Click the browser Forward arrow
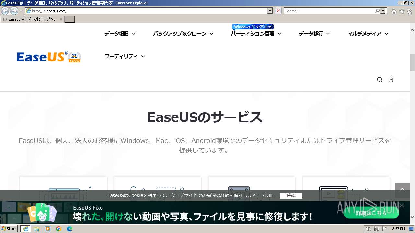The width and height of the screenshot is (415, 233). pyautogui.click(x=14, y=11)
